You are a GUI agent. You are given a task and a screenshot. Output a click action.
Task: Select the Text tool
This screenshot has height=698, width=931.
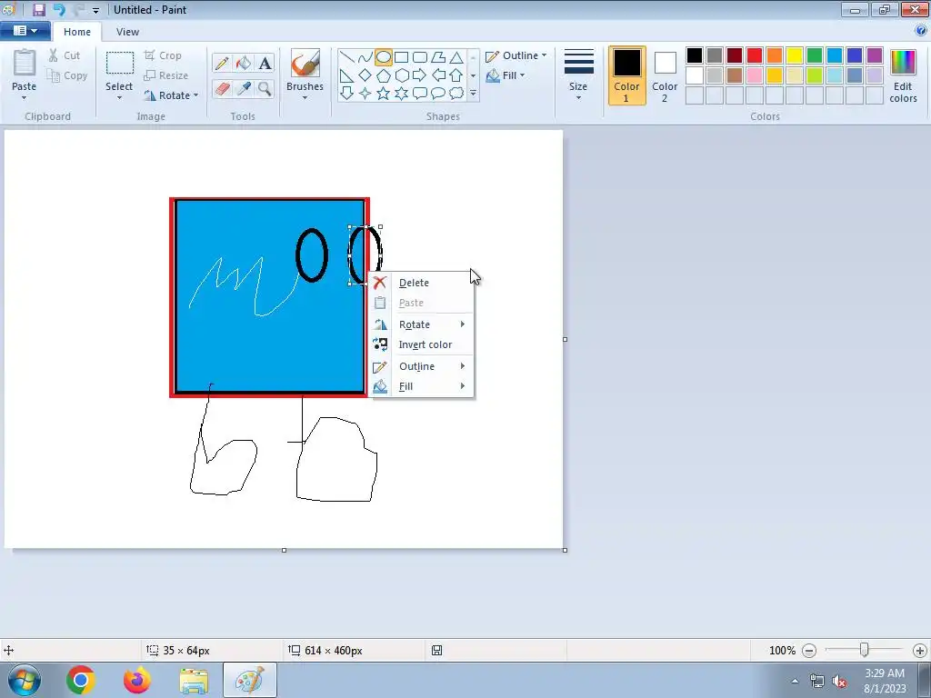pyautogui.click(x=265, y=63)
